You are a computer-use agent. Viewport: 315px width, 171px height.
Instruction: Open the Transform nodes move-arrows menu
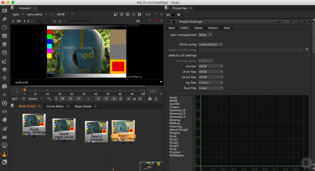[4, 78]
